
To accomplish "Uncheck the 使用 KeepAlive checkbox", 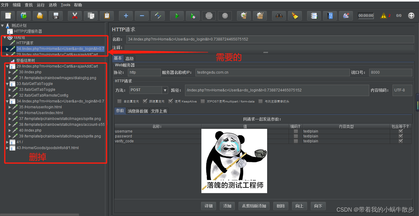I will click(171, 101).
